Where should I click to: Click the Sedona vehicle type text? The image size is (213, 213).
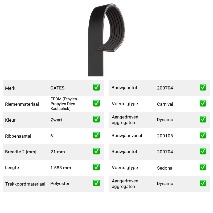pyautogui.click(x=165, y=168)
